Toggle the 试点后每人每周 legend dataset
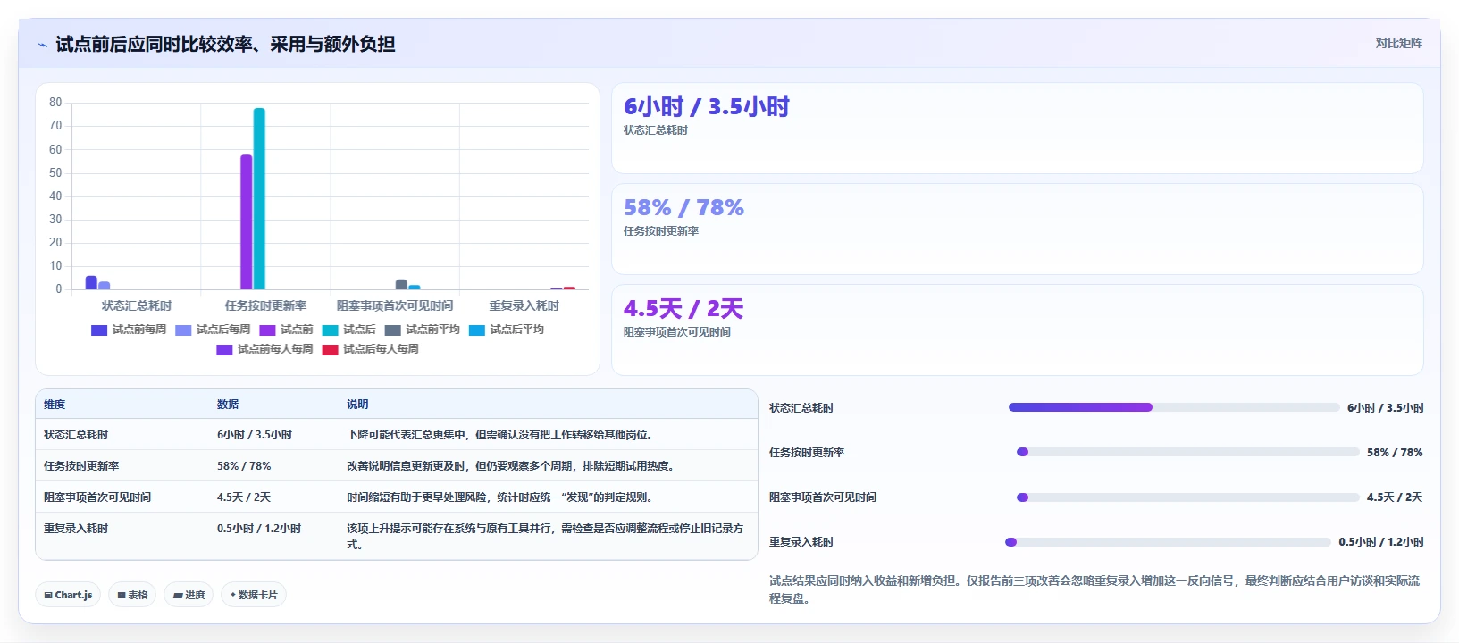The height and width of the screenshot is (643, 1459). (x=370, y=349)
